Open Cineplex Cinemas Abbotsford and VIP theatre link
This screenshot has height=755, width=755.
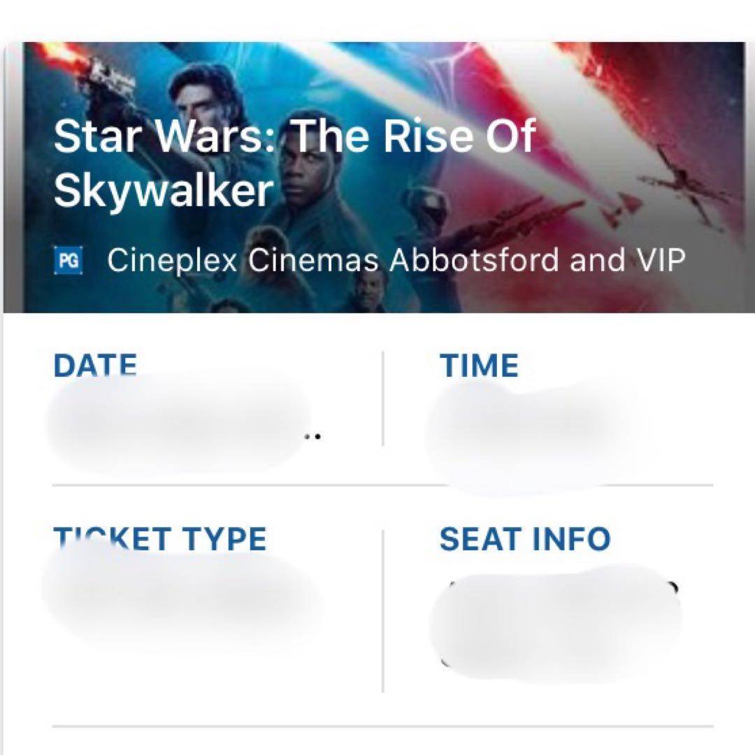[396, 261]
